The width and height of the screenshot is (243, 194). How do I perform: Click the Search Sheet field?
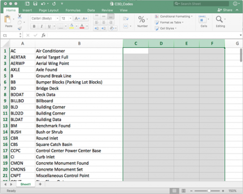click(201, 4)
